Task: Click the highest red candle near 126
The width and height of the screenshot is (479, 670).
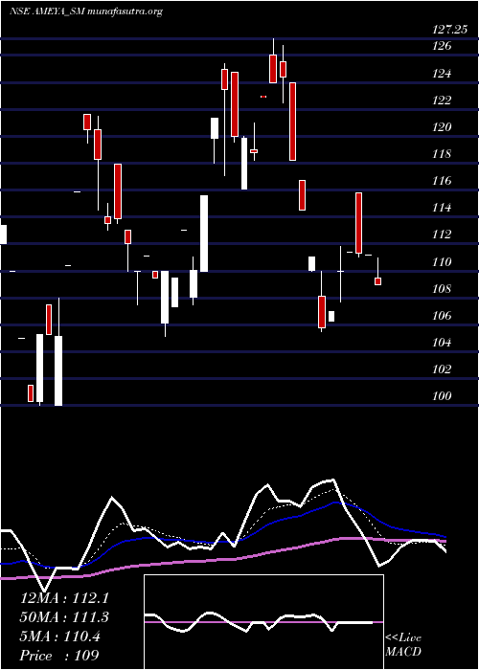Action: pos(273,69)
